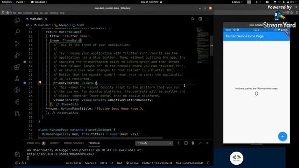Click the counter value on phone screen

pos(256,93)
